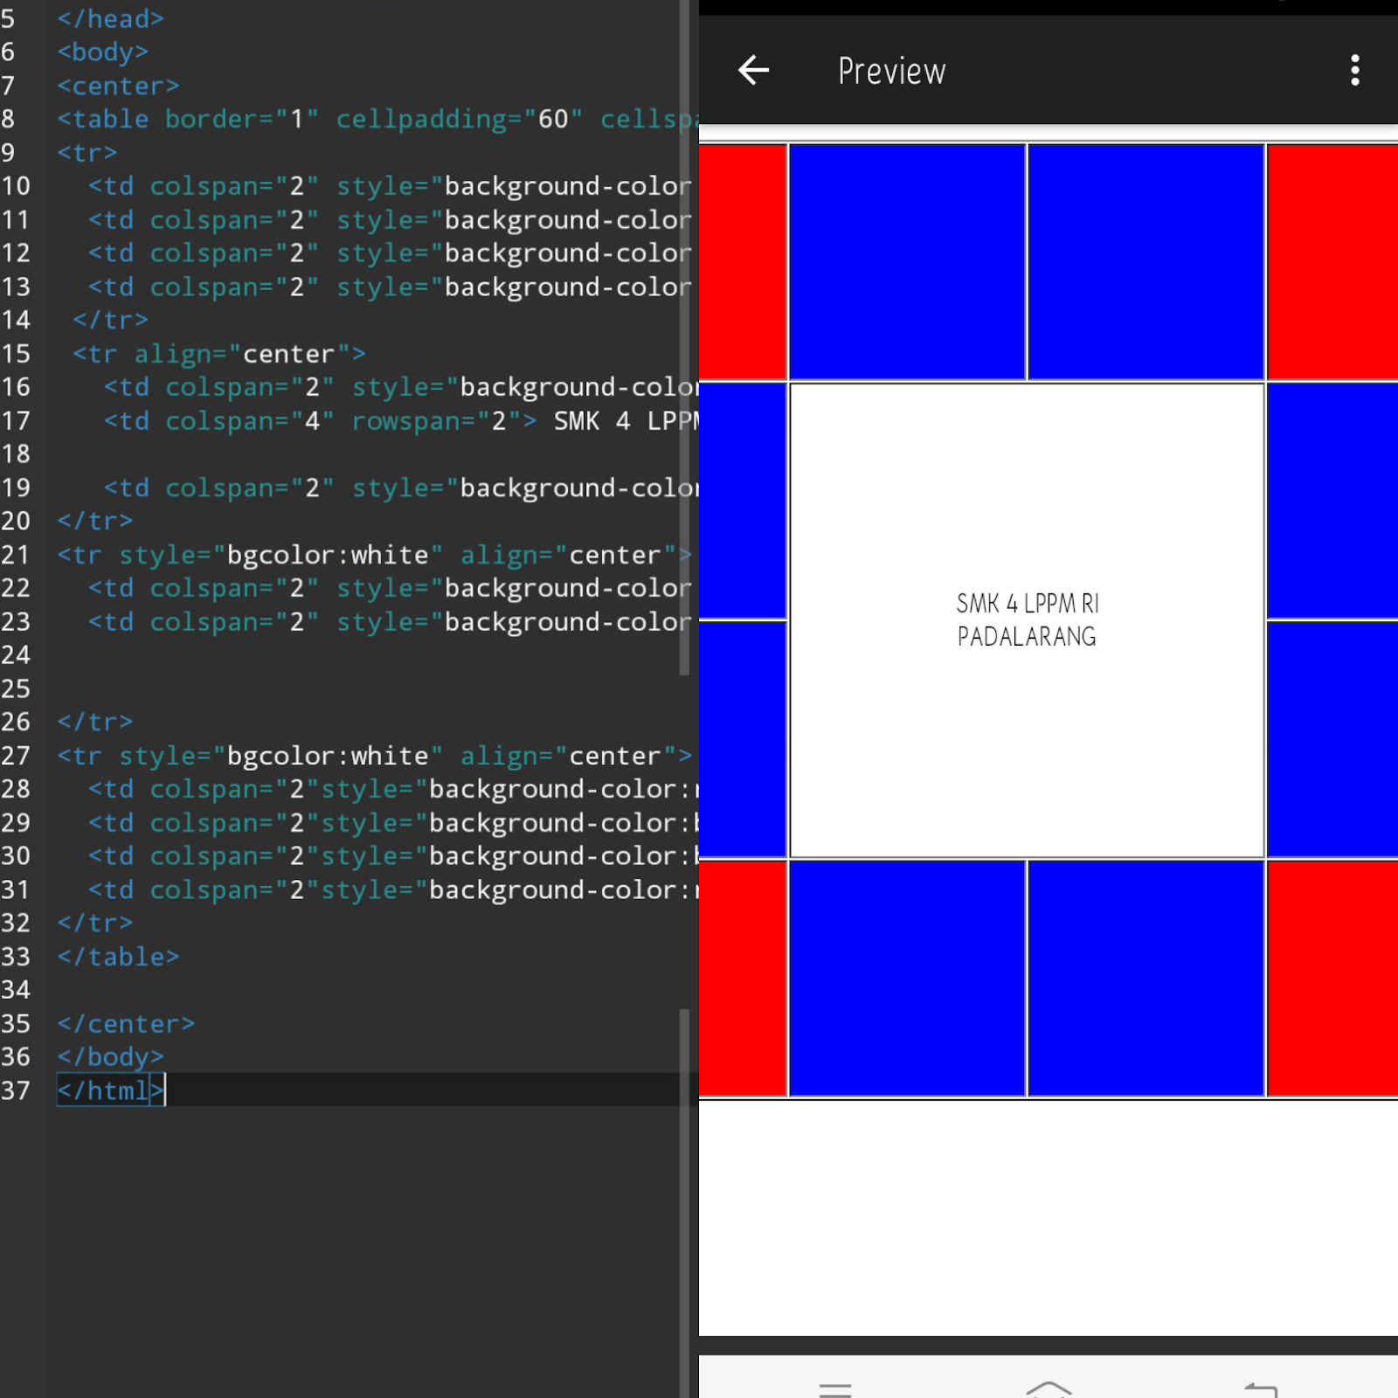Click the tr align="center" code on line 15

point(219,354)
